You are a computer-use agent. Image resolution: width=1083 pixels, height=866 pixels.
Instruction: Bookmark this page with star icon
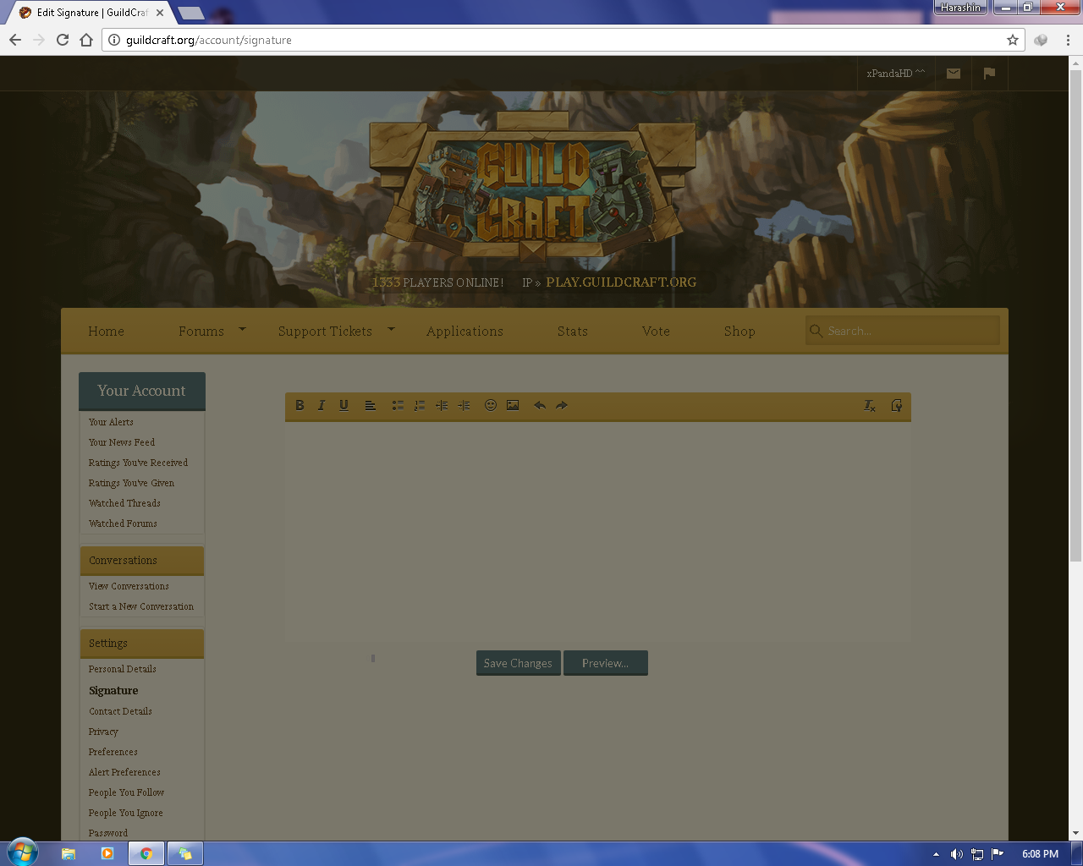tap(1013, 40)
